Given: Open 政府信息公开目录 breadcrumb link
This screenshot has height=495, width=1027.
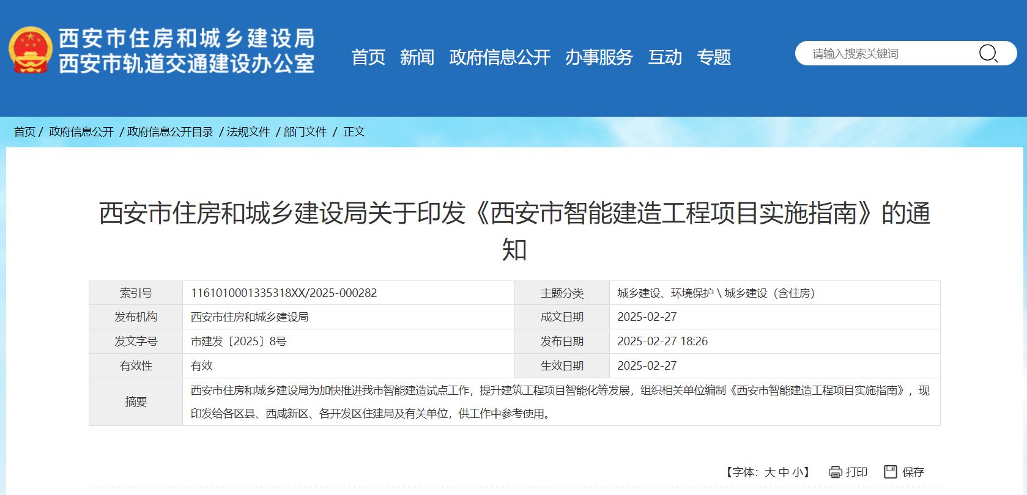Looking at the screenshot, I should point(171,132).
